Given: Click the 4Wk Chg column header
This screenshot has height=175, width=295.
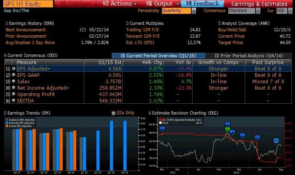Looking at the screenshot, I should (x=143, y=62).
